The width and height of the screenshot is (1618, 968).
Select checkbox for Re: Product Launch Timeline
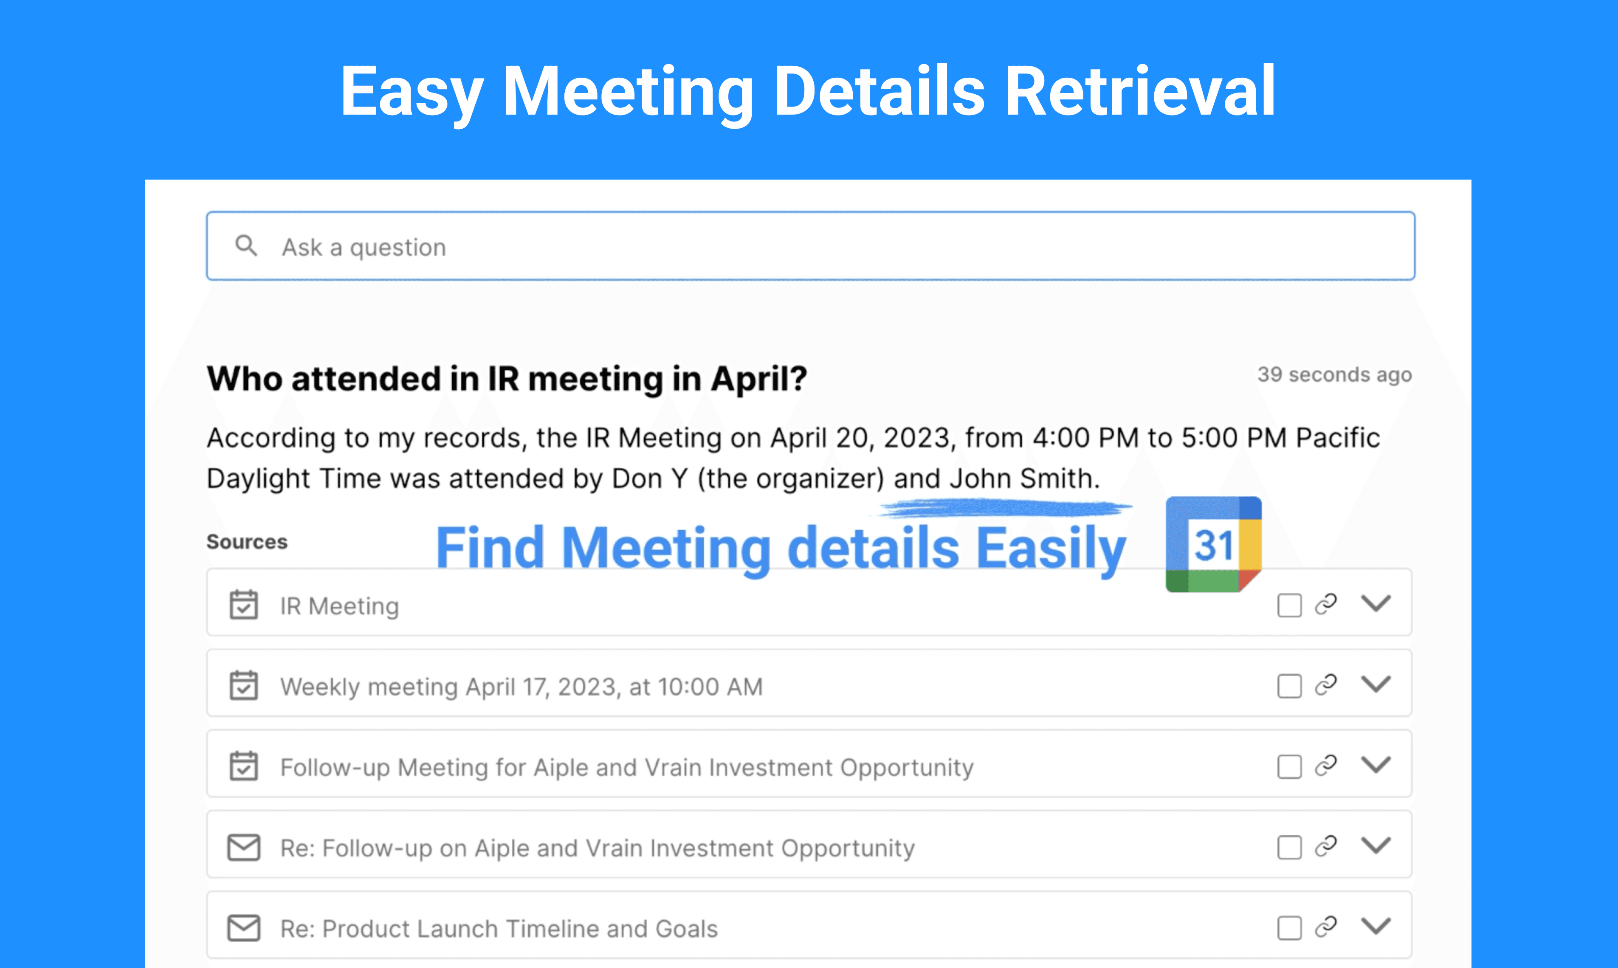pos(1289,928)
